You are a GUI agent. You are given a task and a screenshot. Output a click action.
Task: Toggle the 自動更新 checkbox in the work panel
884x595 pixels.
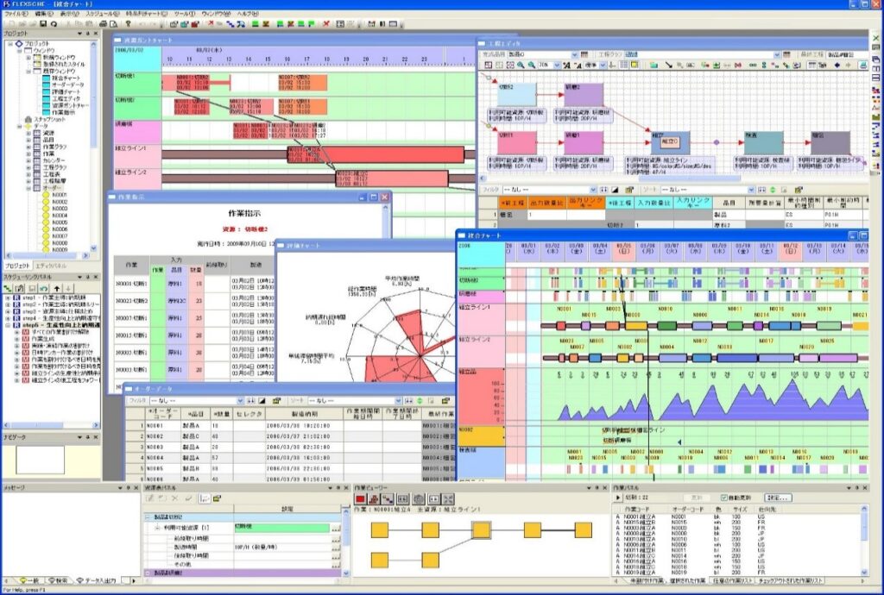click(x=724, y=498)
